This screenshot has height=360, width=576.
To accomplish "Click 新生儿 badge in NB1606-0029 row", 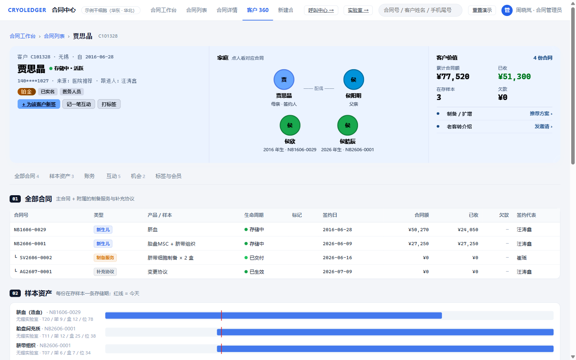I will [x=103, y=230].
